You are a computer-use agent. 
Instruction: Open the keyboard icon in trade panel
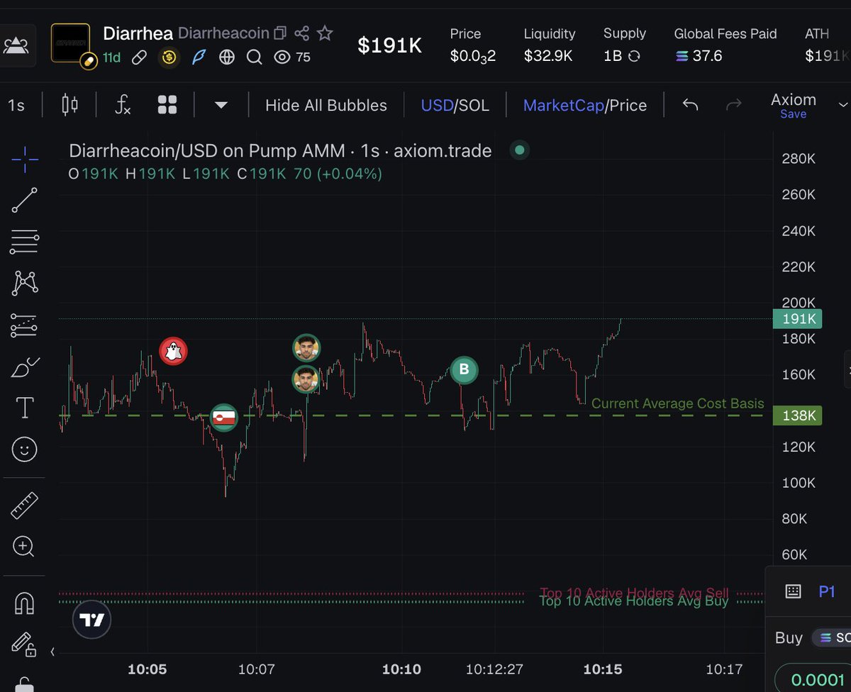click(x=793, y=591)
